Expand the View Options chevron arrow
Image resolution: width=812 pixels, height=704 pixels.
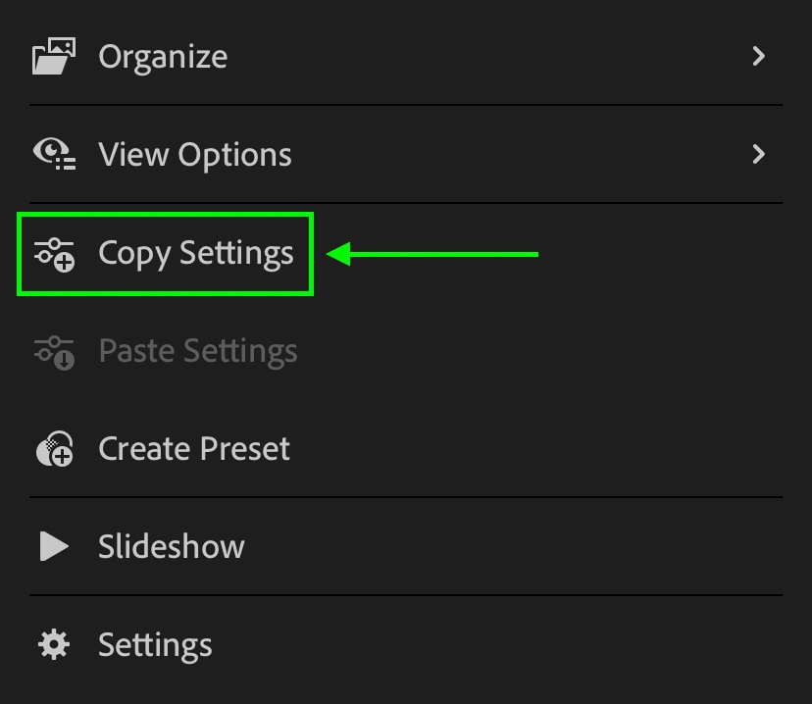tap(759, 154)
